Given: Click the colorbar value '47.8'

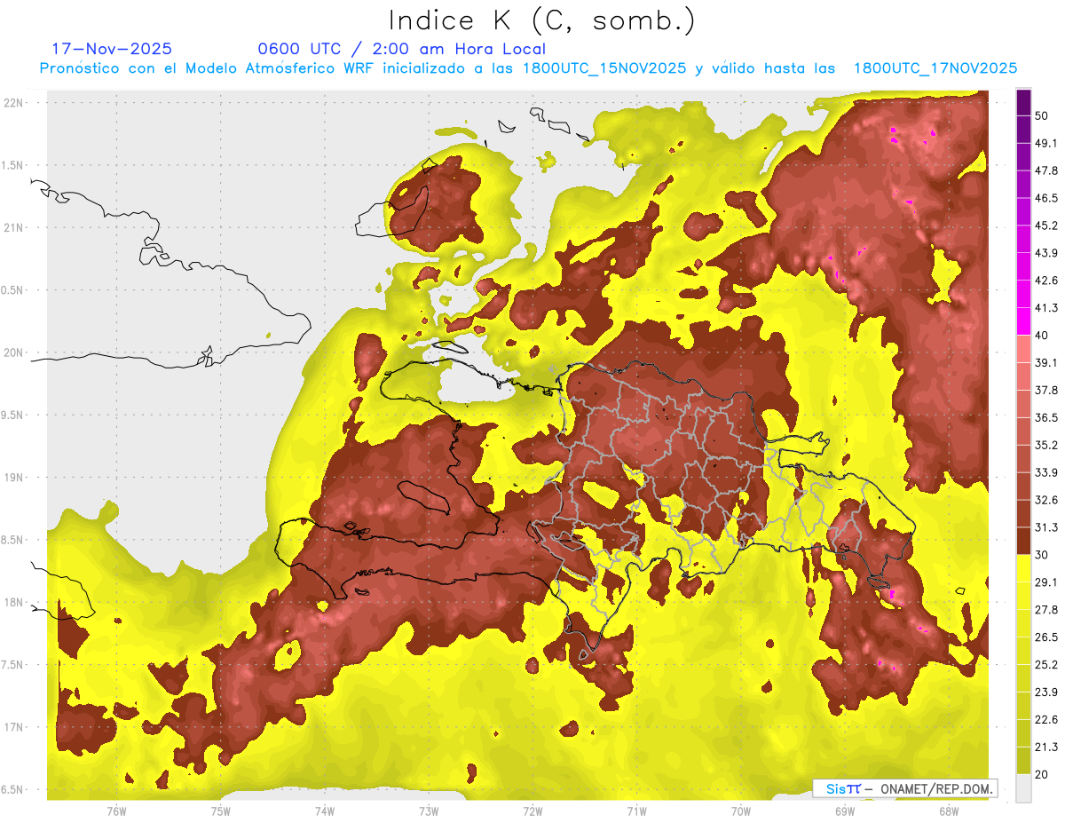Looking at the screenshot, I should click(1046, 171).
